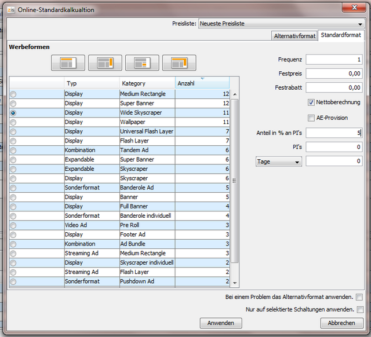Viewport: 371px width, 337px height.
Task: Open the Preisliste dropdown
Action: coord(281,24)
